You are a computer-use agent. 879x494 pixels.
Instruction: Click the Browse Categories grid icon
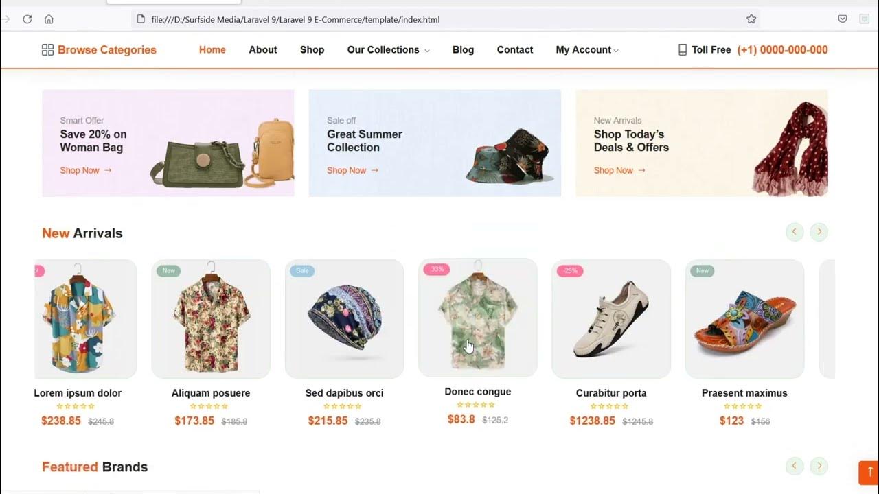pyautogui.click(x=47, y=50)
